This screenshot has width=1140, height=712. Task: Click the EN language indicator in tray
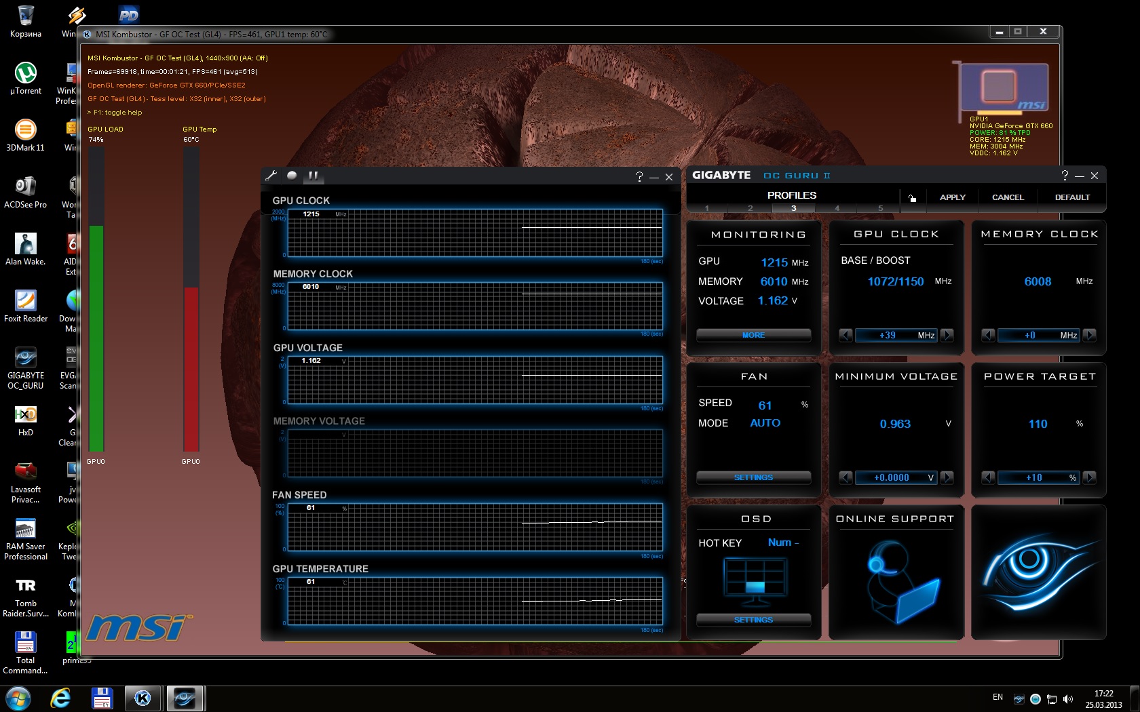point(997,697)
